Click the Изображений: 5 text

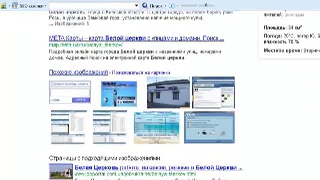pyautogui.click(x=72, y=24)
